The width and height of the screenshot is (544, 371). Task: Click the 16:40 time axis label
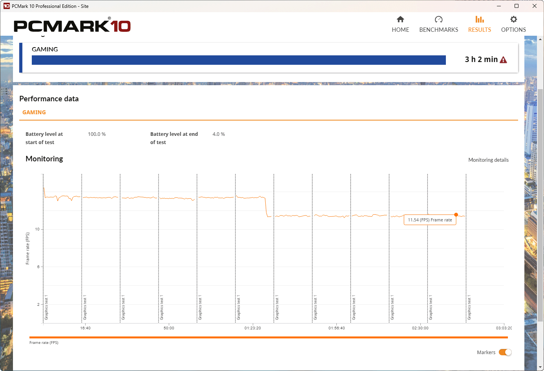[85, 328]
